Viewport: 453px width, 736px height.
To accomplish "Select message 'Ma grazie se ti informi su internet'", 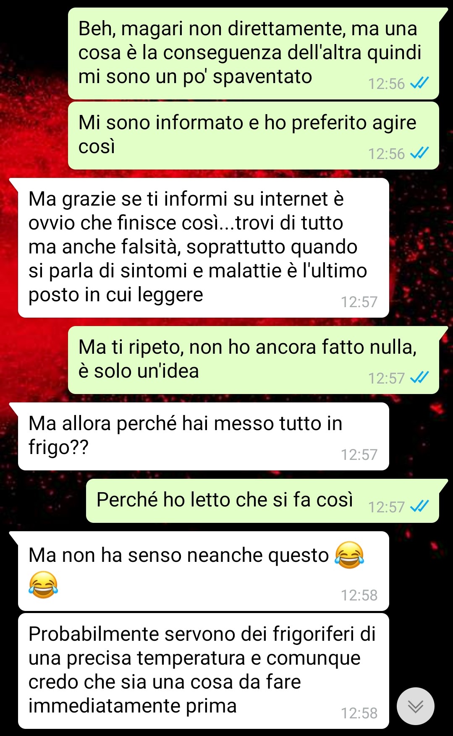I will pos(203,248).
